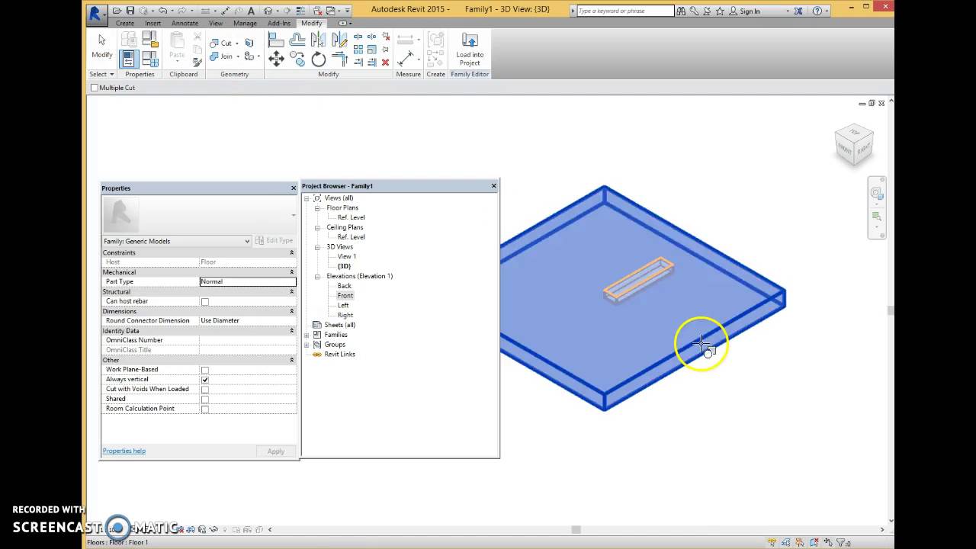Open Revit's Save tool in Quick Access toolbar
This screenshot has height=549, width=976.
point(130,10)
